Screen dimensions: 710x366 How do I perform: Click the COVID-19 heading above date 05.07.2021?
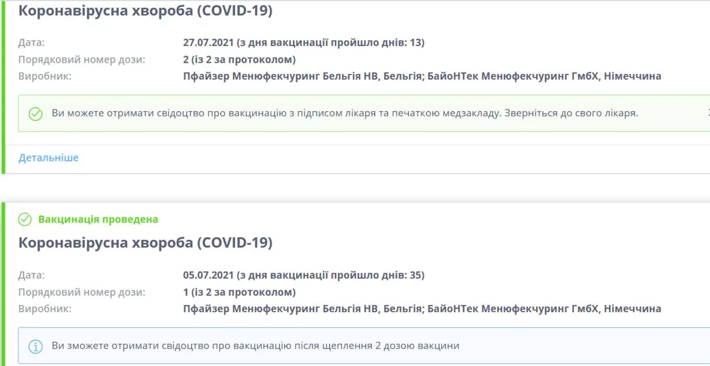(146, 242)
